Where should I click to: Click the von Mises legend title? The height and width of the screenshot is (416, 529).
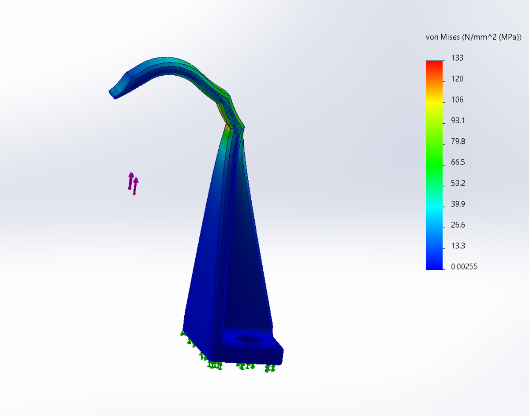[x=473, y=37]
